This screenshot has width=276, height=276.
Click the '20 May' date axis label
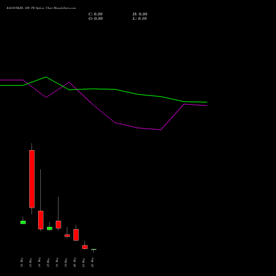pyautogui.click(x=75, y=262)
